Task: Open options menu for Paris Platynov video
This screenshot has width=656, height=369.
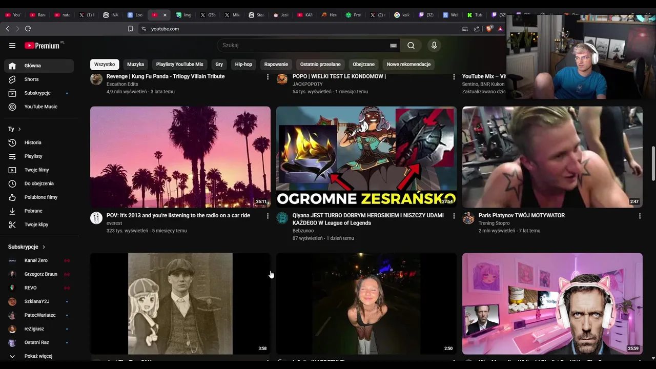Action: coord(640,216)
